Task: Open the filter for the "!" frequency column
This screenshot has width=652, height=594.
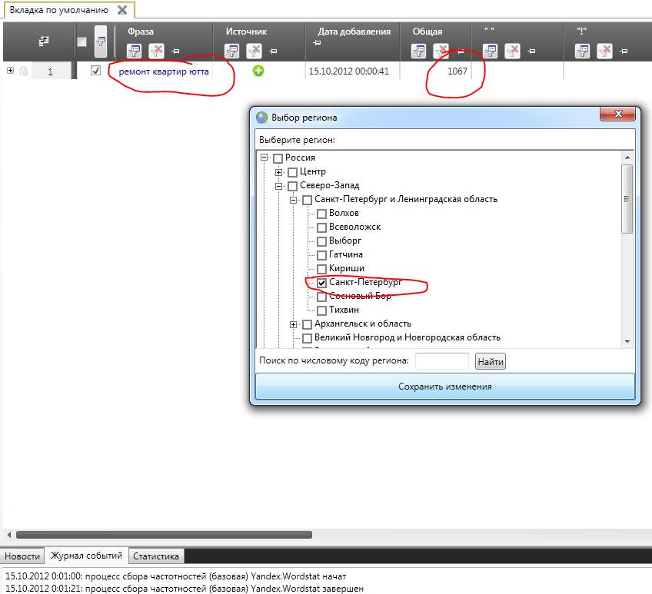Action: (x=583, y=51)
